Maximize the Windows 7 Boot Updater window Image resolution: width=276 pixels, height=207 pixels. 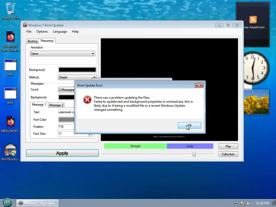tap(228, 25)
